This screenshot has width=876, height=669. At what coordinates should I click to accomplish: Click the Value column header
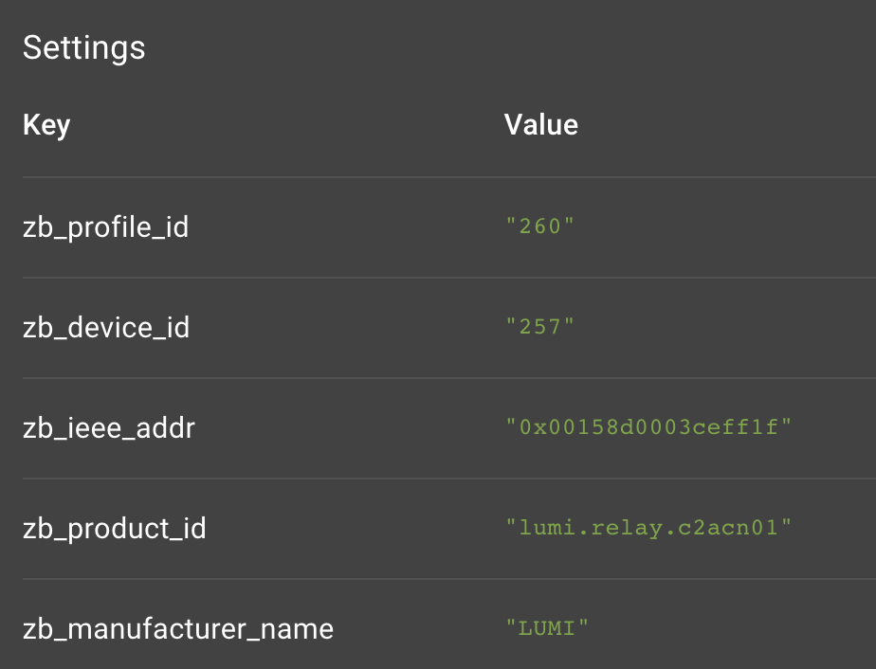pyautogui.click(x=540, y=125)
